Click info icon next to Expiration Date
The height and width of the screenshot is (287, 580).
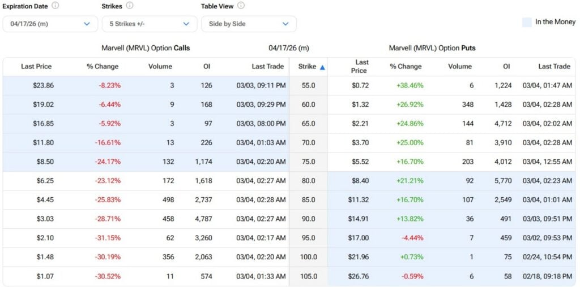tap(55, 6)
